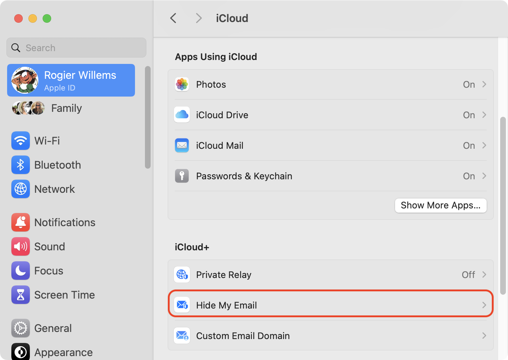Click the iCloud Drive label
The height and width of the screenshot is (360, 508).
tap(222, 115)
